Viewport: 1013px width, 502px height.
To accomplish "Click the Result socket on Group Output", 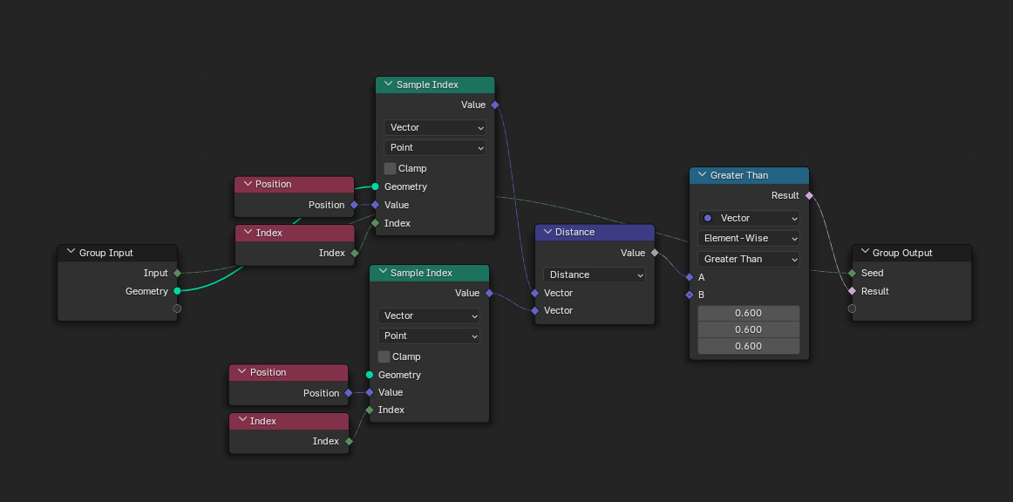I will click(852, 291).
